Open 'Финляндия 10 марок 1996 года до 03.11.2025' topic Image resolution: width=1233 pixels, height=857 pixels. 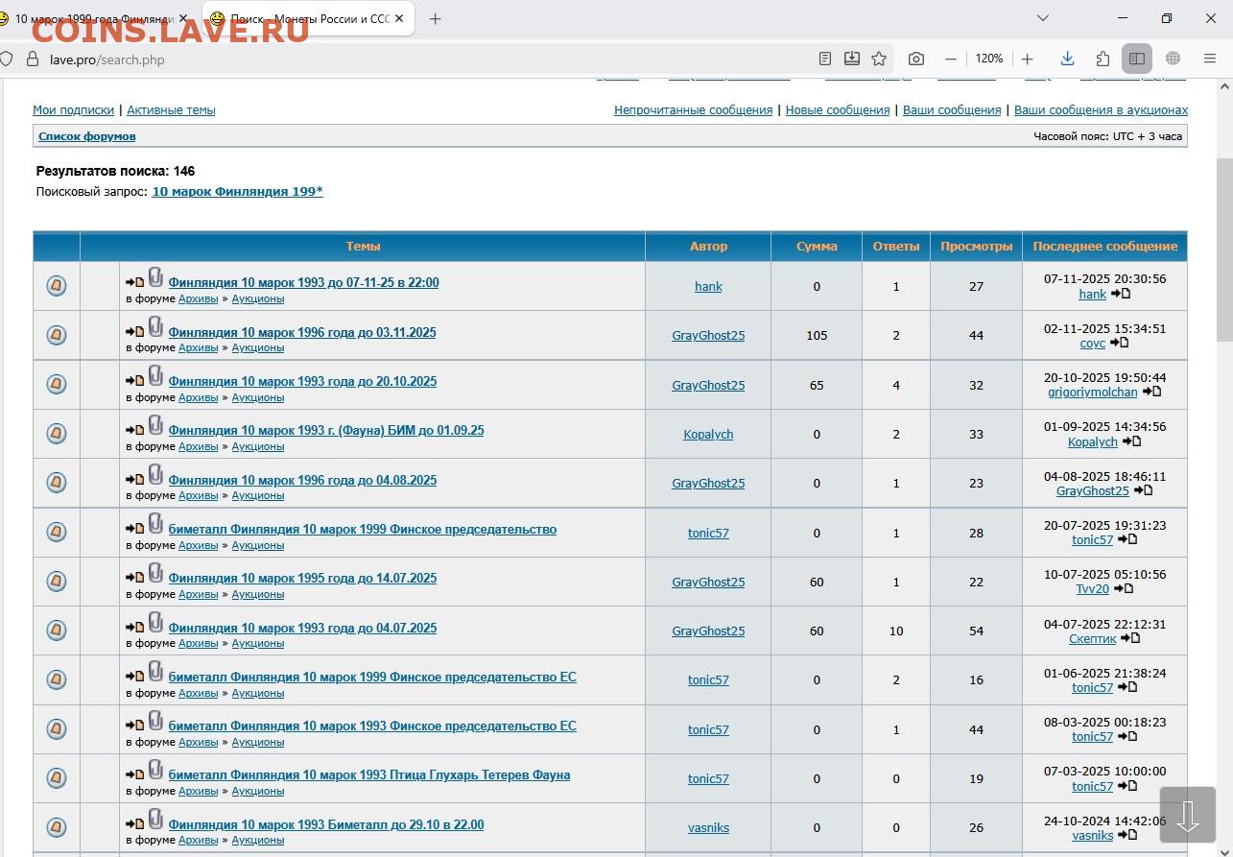302,332
